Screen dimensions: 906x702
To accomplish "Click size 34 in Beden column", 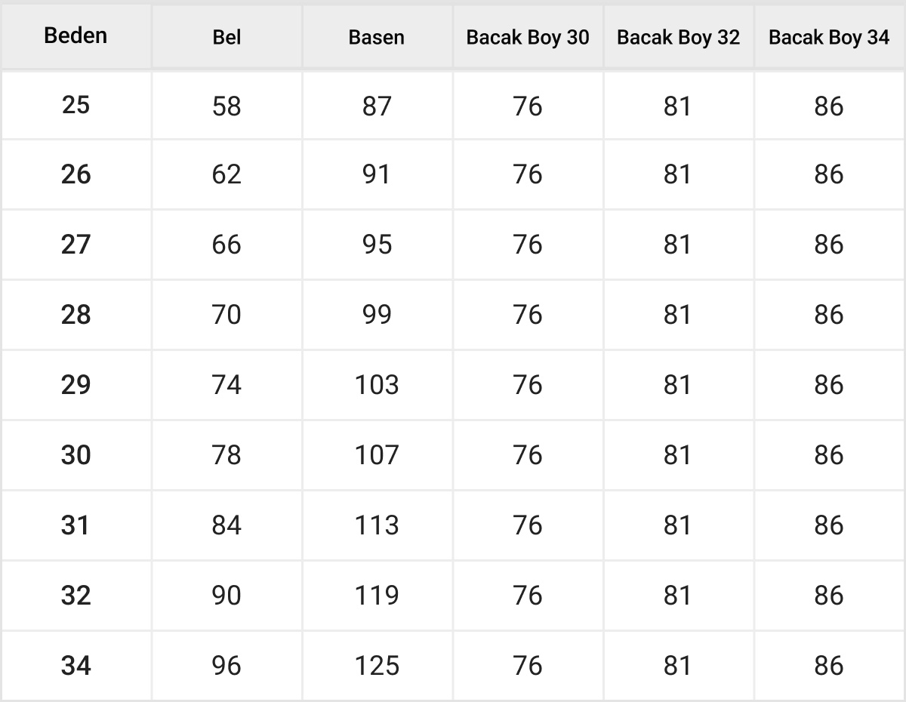I will [75, 666].
